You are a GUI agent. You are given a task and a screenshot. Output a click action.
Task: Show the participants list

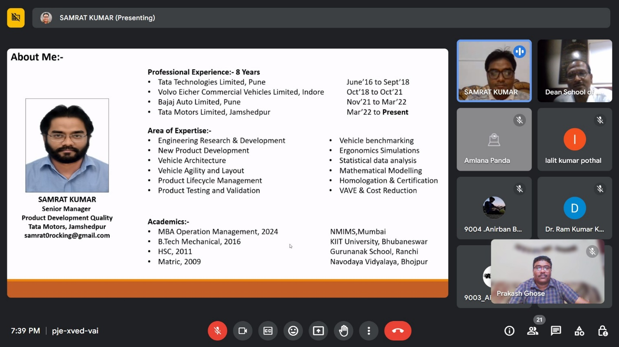(x=533, y=331)
